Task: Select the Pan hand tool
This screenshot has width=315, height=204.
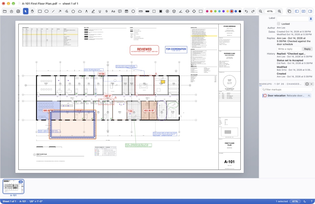Action: click(32, 11)
